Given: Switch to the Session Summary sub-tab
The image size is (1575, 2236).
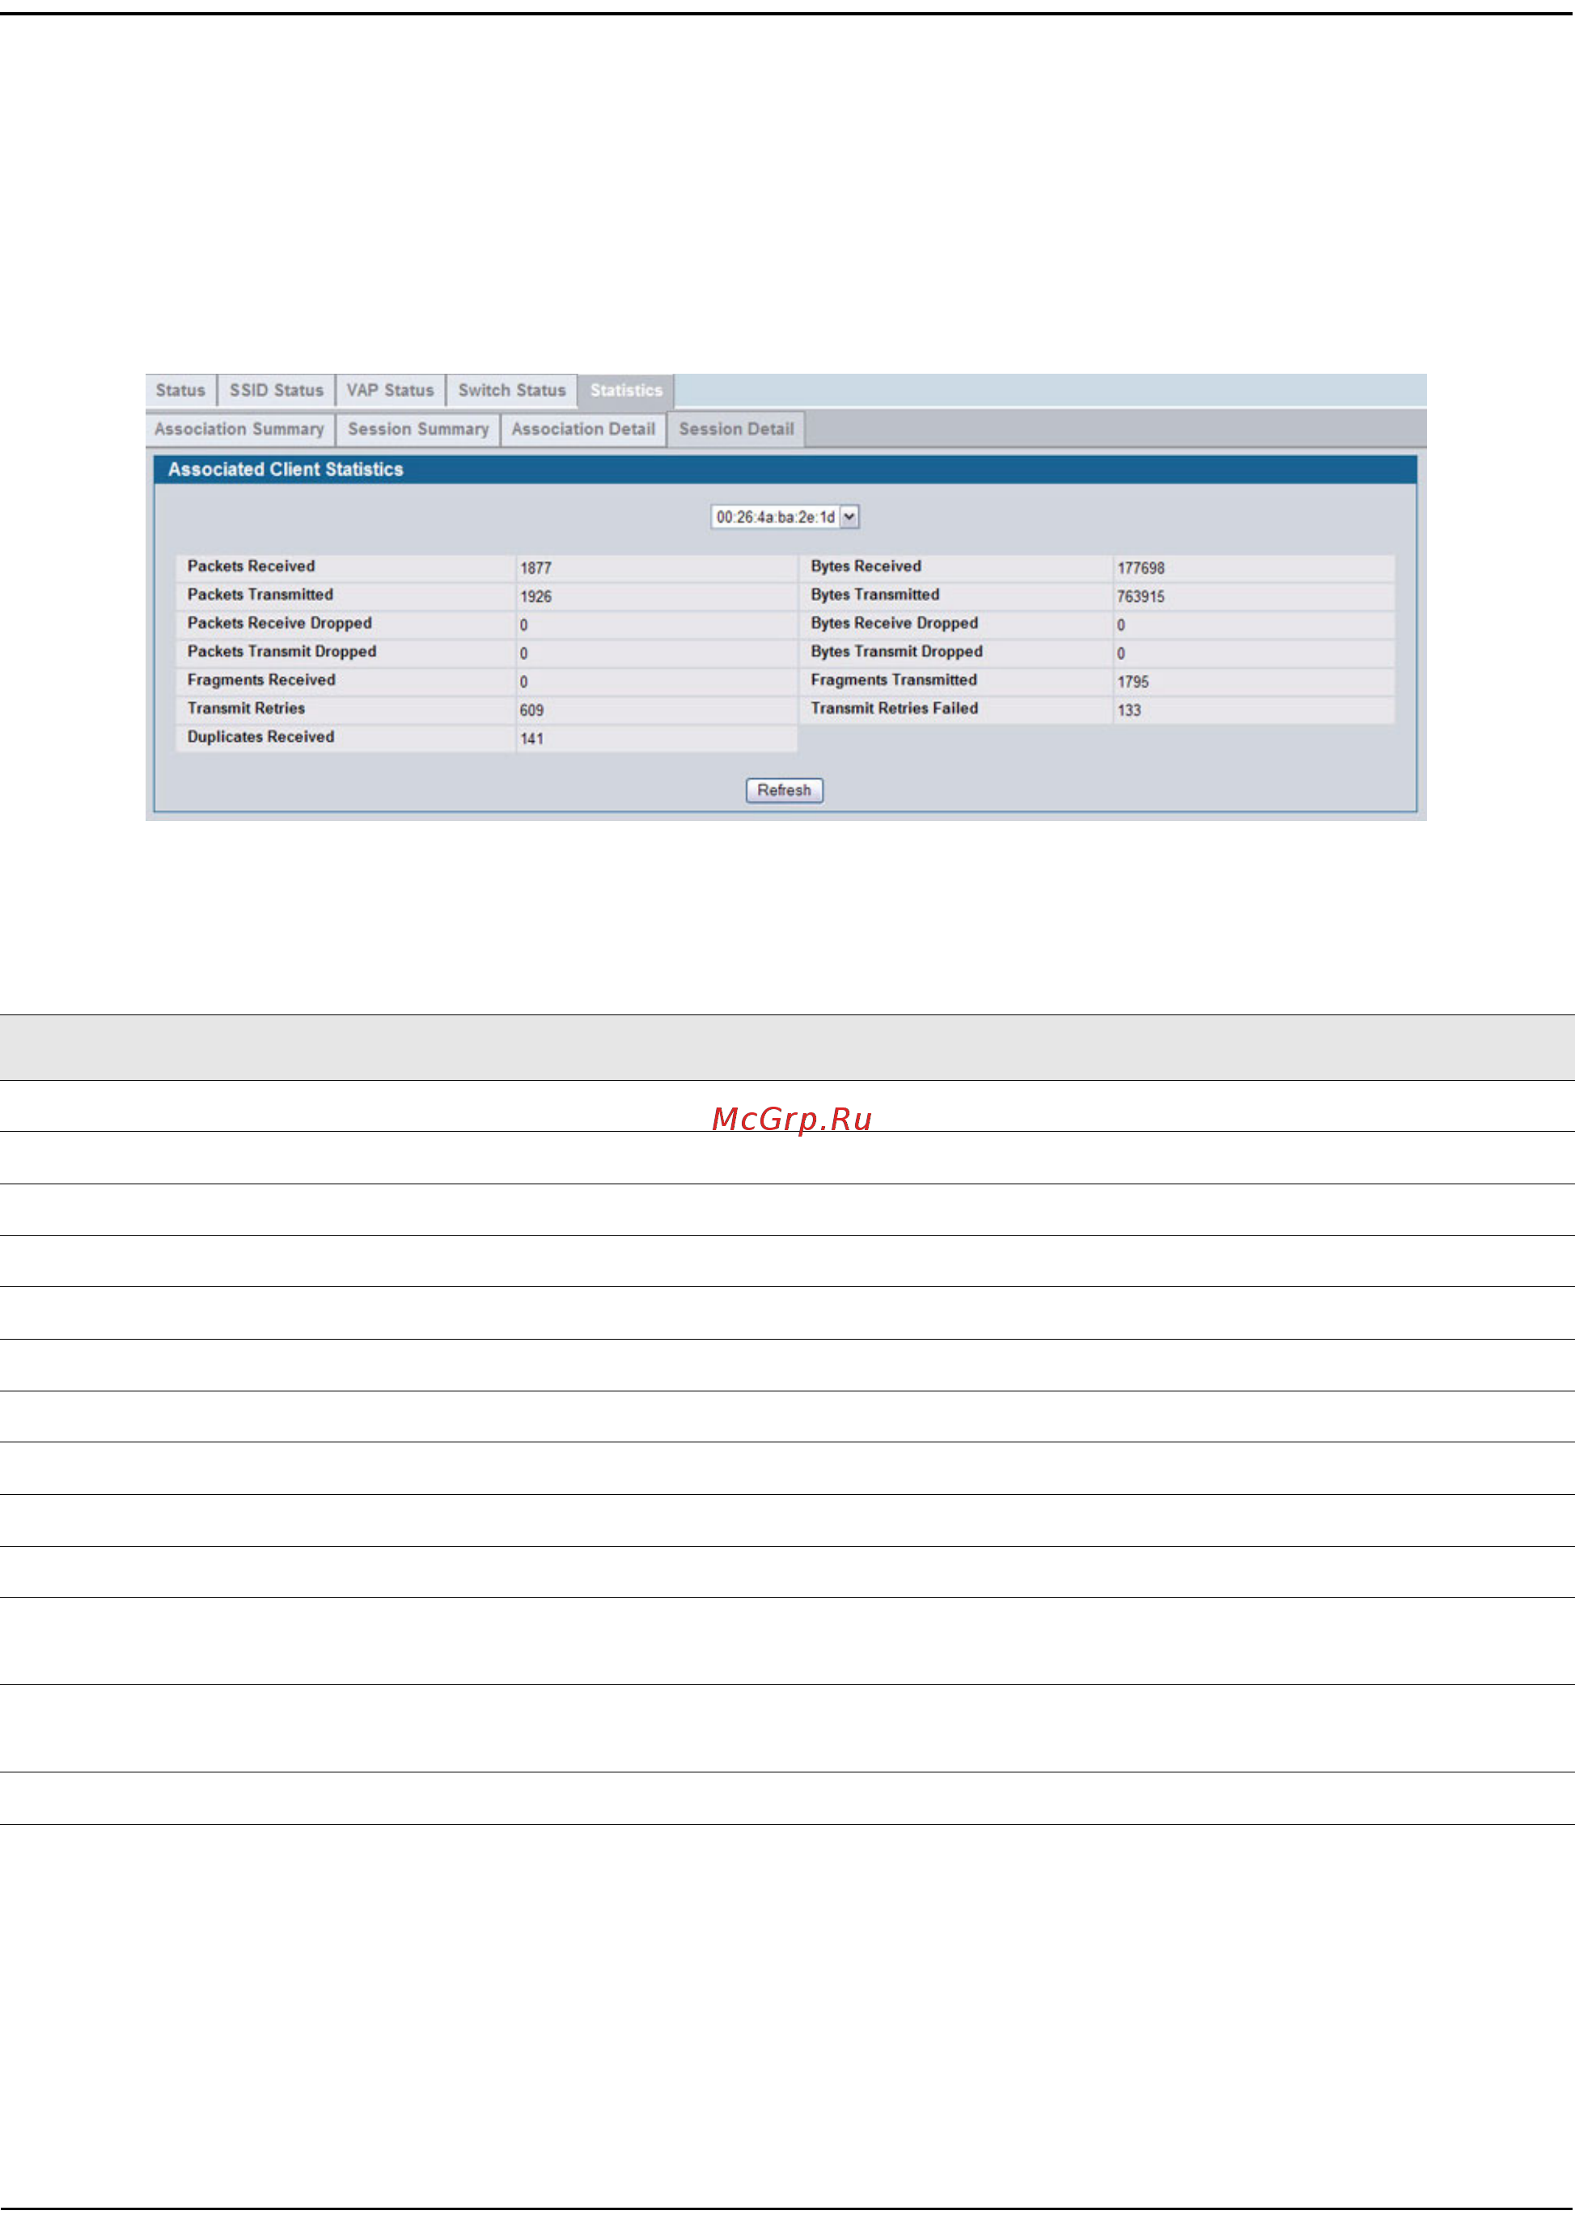Looking at the screenshot, I should (x=419, y=430).
